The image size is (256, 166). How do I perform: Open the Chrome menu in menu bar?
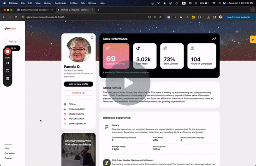coord(13,3)
